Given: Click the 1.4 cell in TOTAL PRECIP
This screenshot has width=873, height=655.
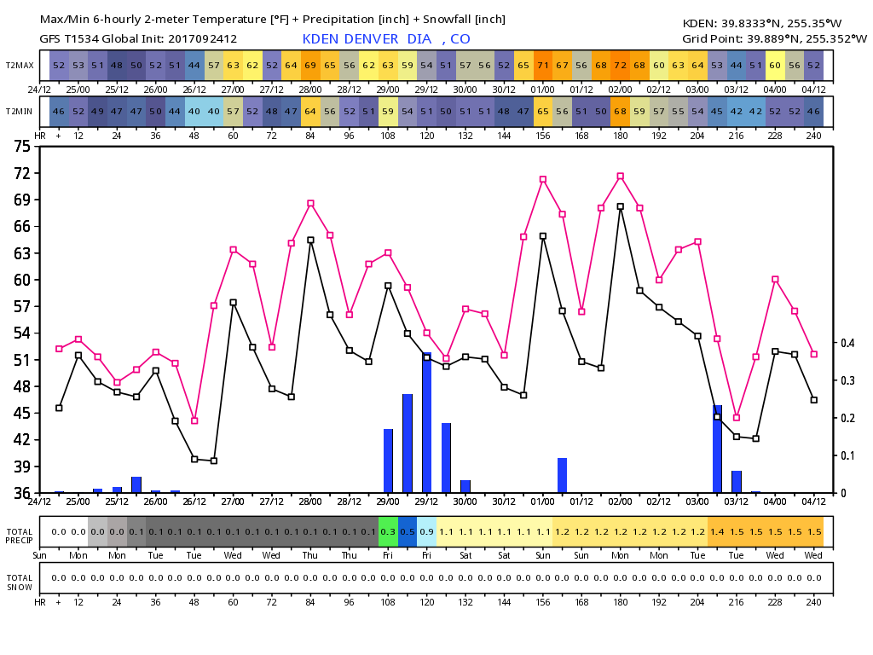Looking at the screenshot, I should 717,532.
